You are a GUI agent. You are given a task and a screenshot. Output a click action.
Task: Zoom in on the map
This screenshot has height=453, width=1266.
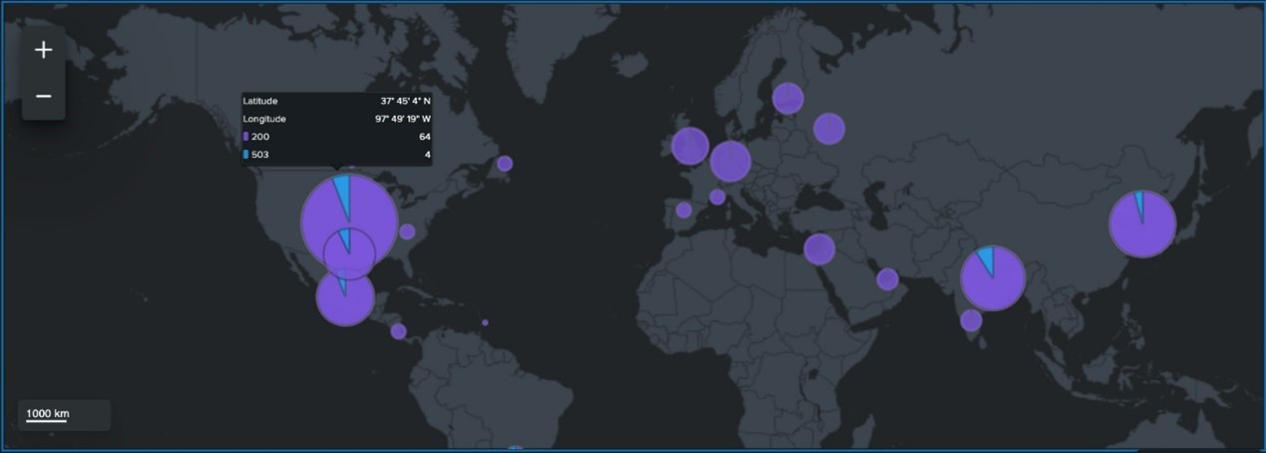point(43,50)
